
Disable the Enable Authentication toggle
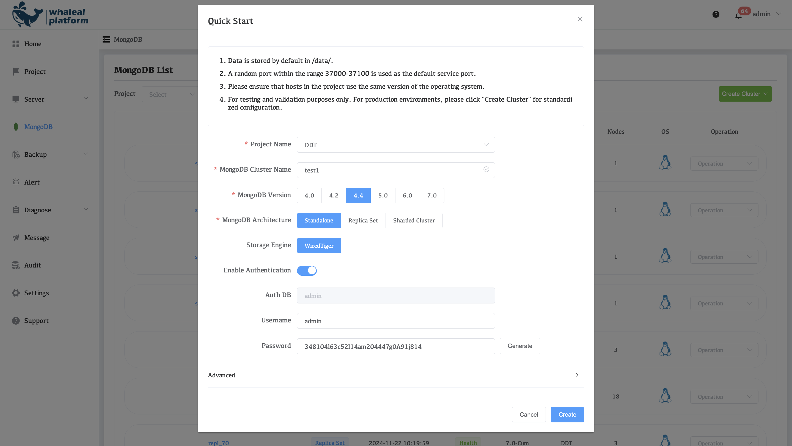coord(307,271)
